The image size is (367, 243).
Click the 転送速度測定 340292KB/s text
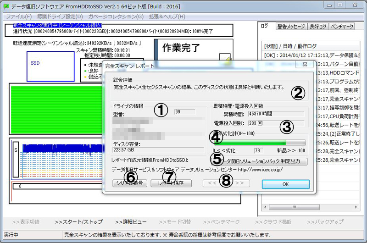77,43
